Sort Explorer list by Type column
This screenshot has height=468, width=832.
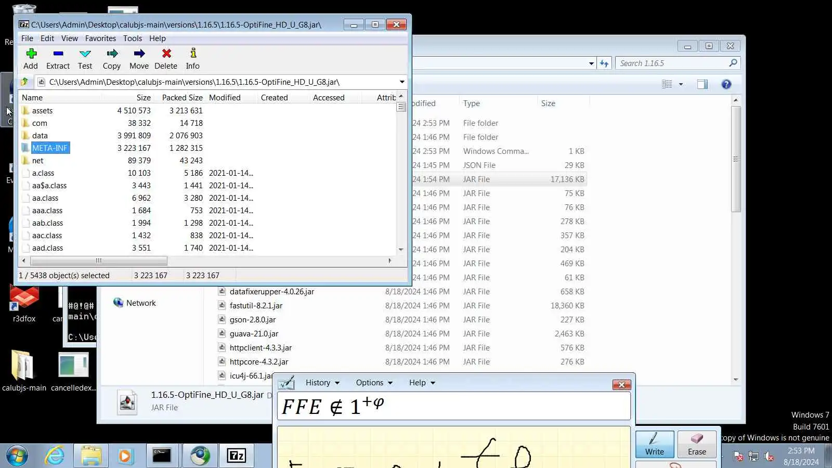(498, 103)
